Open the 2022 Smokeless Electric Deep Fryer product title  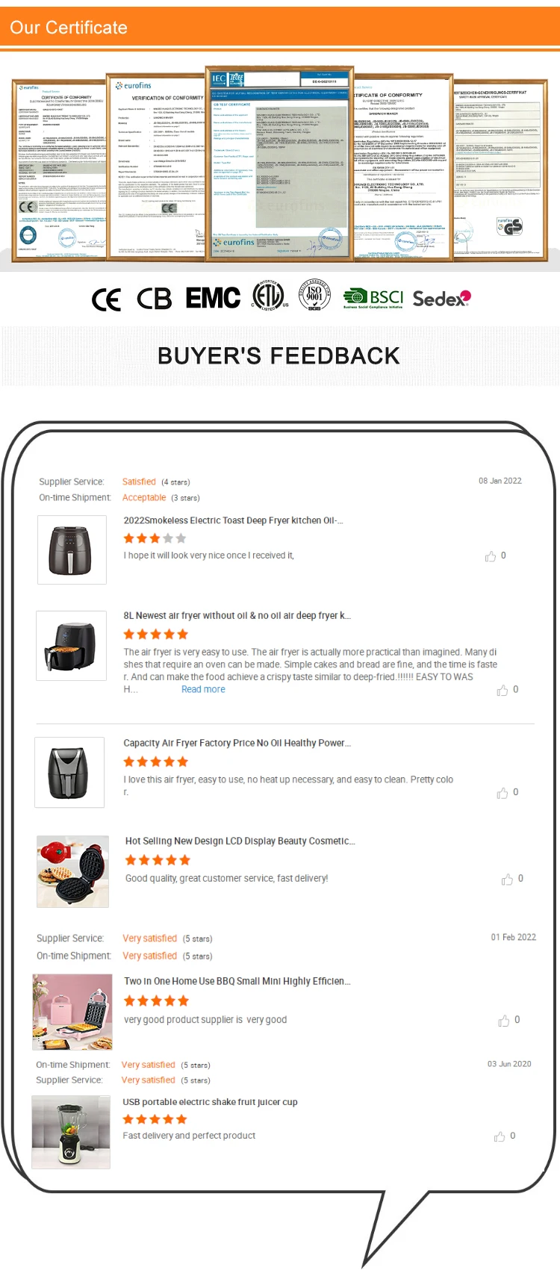click(233, 520)
